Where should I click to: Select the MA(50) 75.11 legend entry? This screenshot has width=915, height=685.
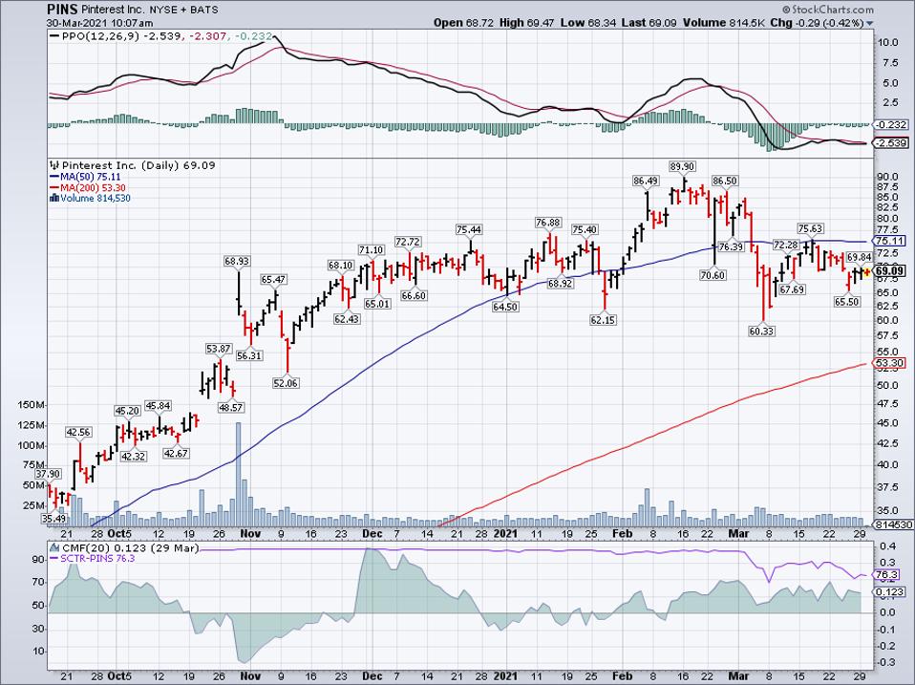tap(91, 177)
